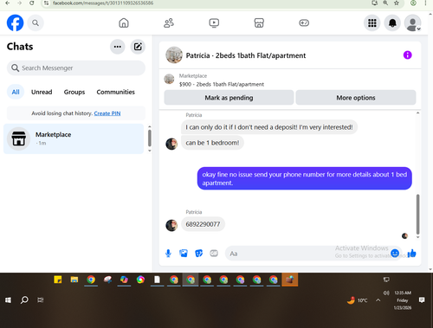The height and width of the screenshot is (328, 433).
Task: Open the Video (Watch) icon
Action: [214, 23]
